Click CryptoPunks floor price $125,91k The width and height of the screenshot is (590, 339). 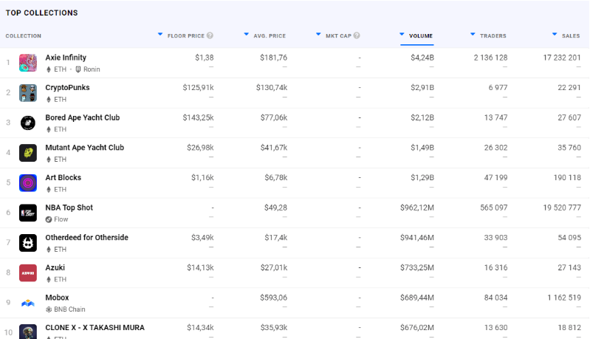[199, 88]
